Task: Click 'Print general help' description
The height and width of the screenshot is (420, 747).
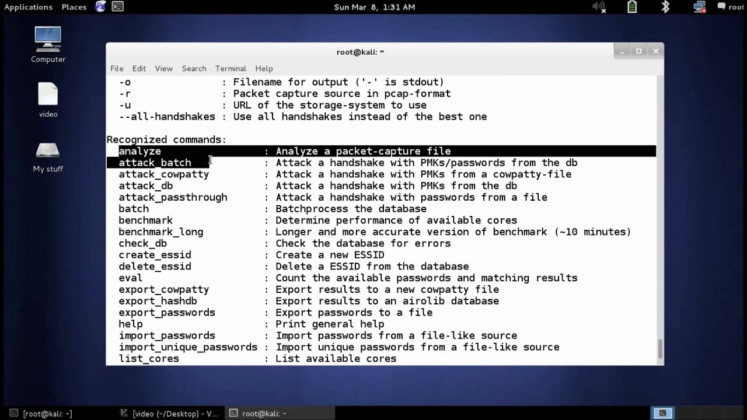Action: point(330,324)
